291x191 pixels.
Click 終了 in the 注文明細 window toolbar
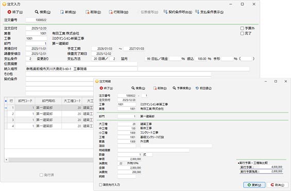[x=106, y=88]
